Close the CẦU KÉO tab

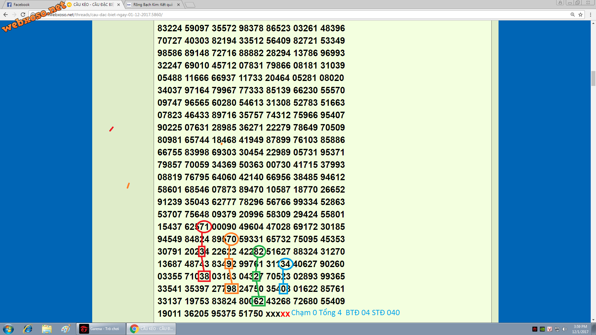click(x=119, y=5)
